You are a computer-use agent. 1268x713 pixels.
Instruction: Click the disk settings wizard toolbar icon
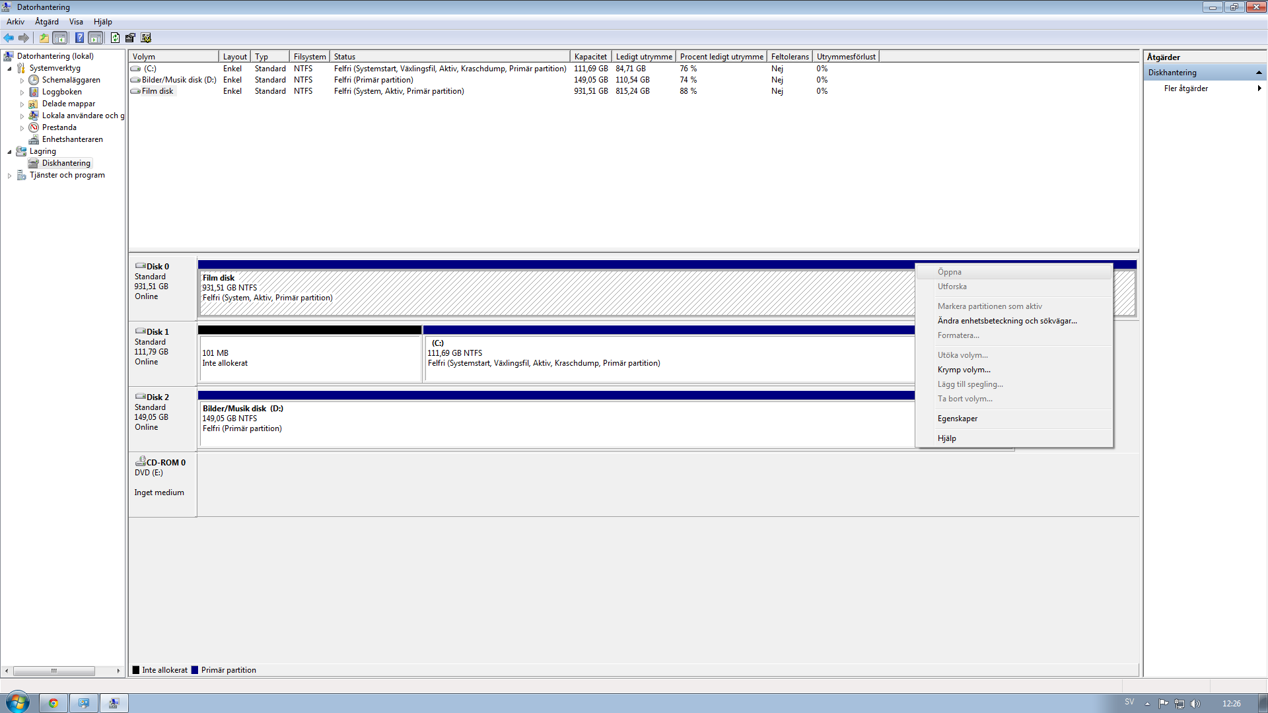(x=146, y=38)
